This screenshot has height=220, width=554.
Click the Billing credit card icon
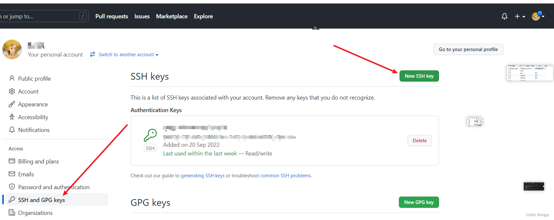(x=12, y=161)
